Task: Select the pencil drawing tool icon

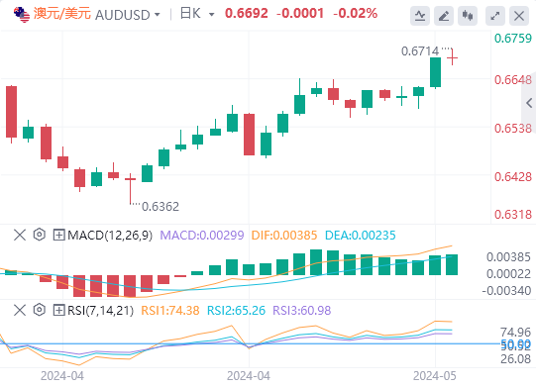Action: tap(444, 16)
